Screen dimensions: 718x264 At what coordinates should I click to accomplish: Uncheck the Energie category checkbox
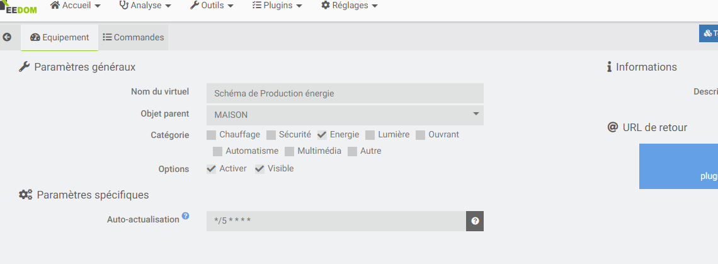(x=322, y=135)
